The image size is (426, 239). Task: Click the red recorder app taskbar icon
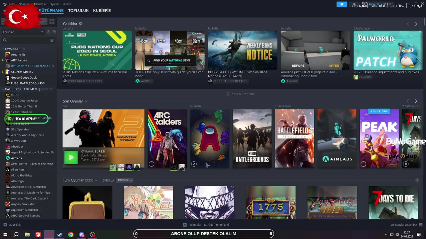pos(38,235)
